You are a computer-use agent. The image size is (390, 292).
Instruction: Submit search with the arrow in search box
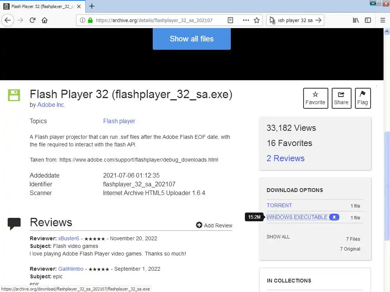[x=318, y=20]
